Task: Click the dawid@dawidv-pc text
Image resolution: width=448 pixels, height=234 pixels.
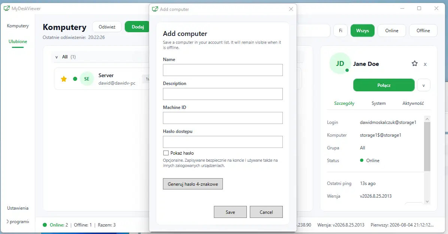Action: coord(117,83)
